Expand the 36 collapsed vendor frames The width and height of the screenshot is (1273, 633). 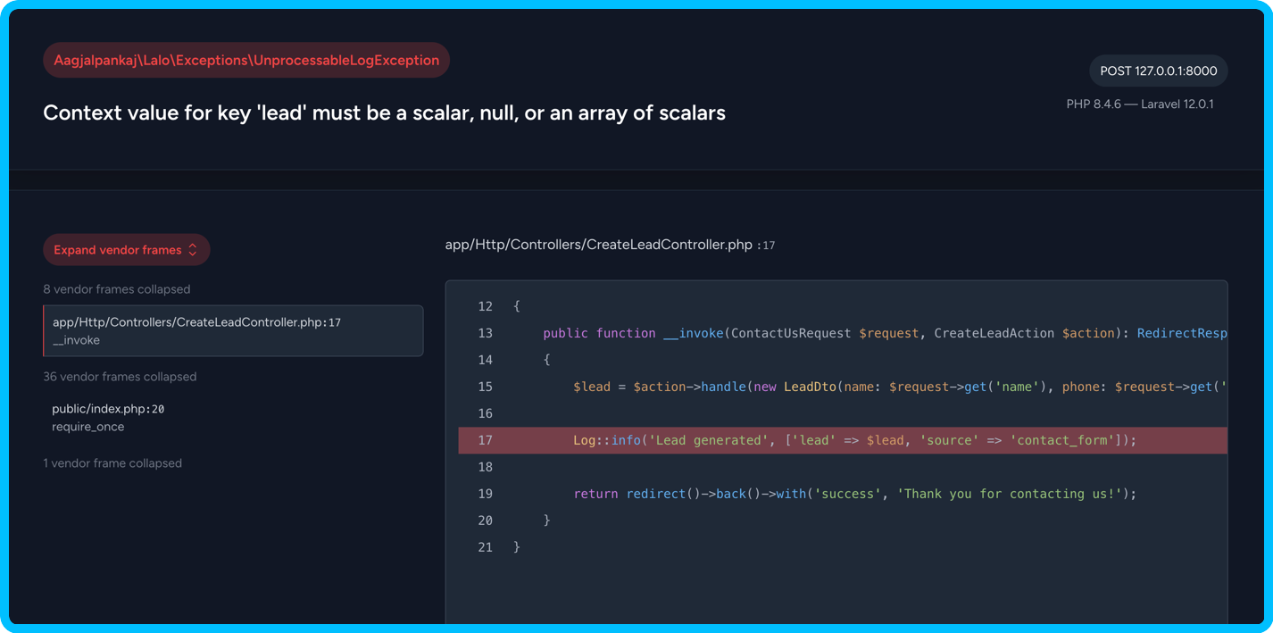tap(120, 377)
